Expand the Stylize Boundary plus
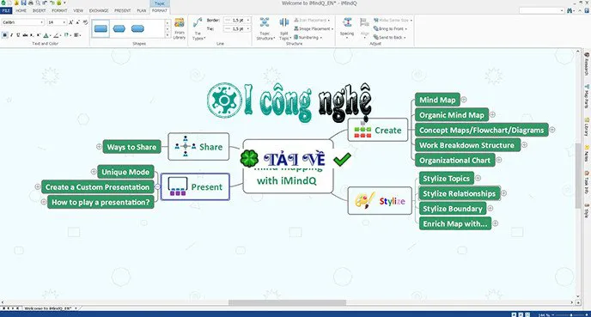The image size is (591, 317). coord(490,208)
